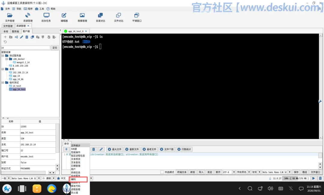Switch to the 文件管理 tab
Viewport: 324px width, 195px height.
click(x=8, y=26)
